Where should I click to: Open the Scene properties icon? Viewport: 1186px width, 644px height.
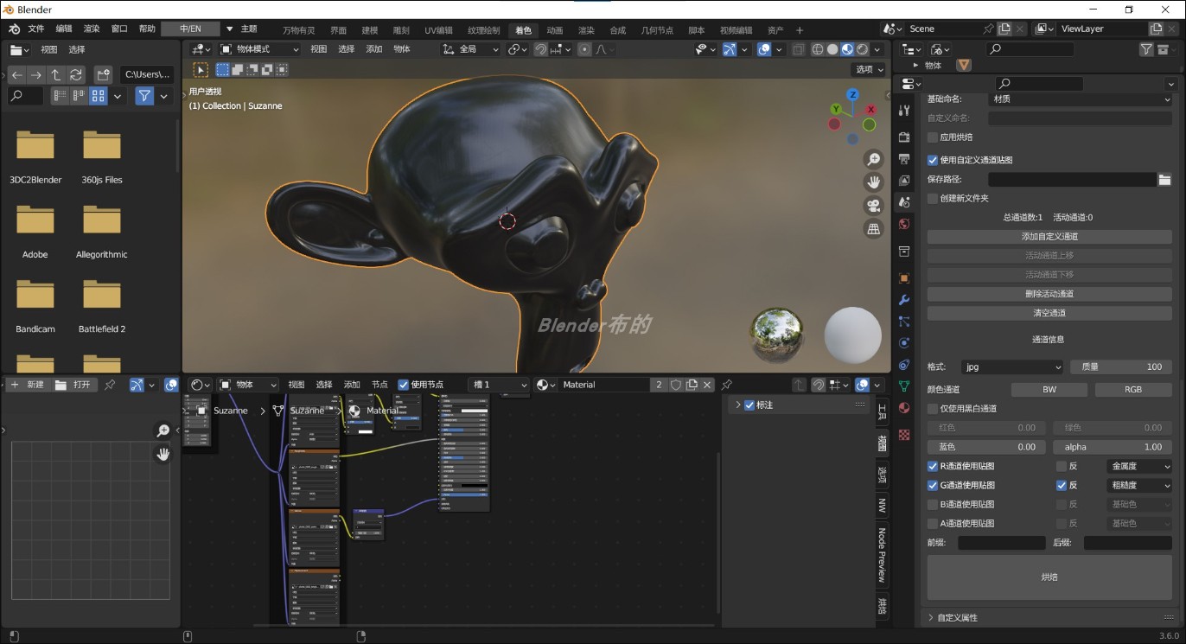coord(904,202)
